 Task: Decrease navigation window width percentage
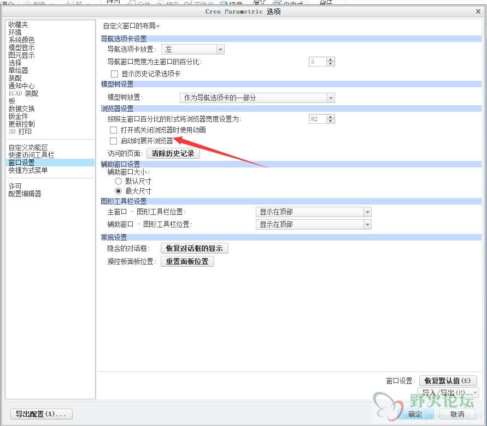(x=331, y=64)
